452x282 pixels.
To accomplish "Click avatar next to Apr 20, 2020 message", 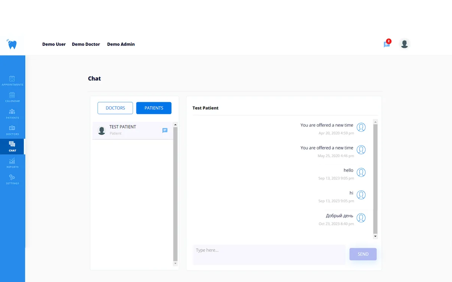I will tap(361, 127).
